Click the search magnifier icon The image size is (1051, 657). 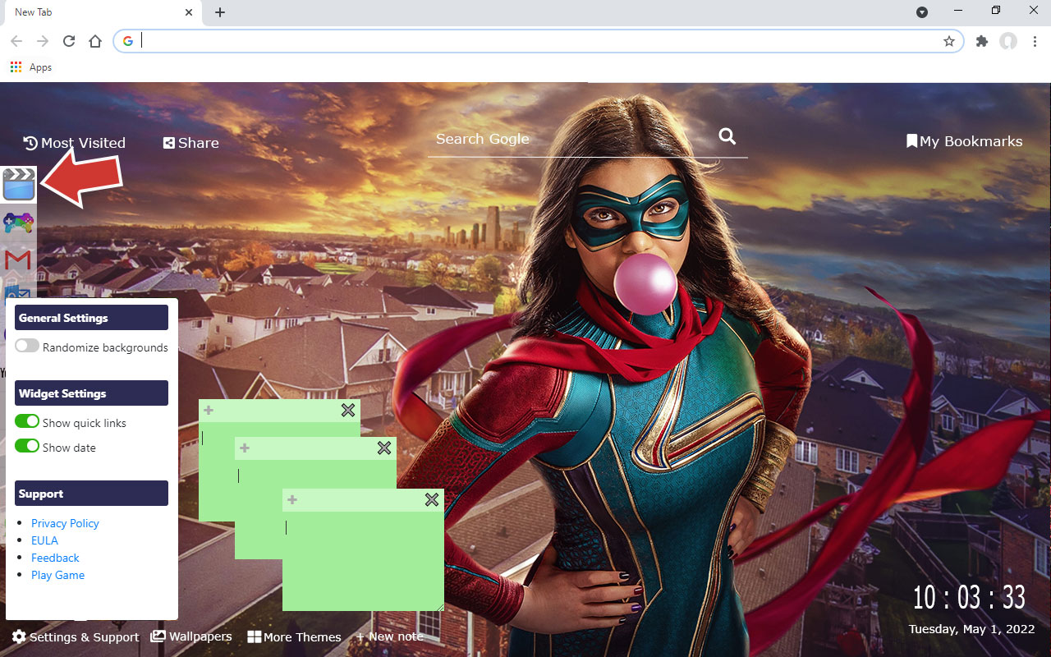click(x=727, y=136)
